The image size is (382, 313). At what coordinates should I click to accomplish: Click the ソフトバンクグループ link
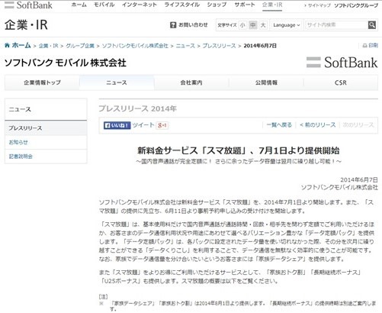356,5
